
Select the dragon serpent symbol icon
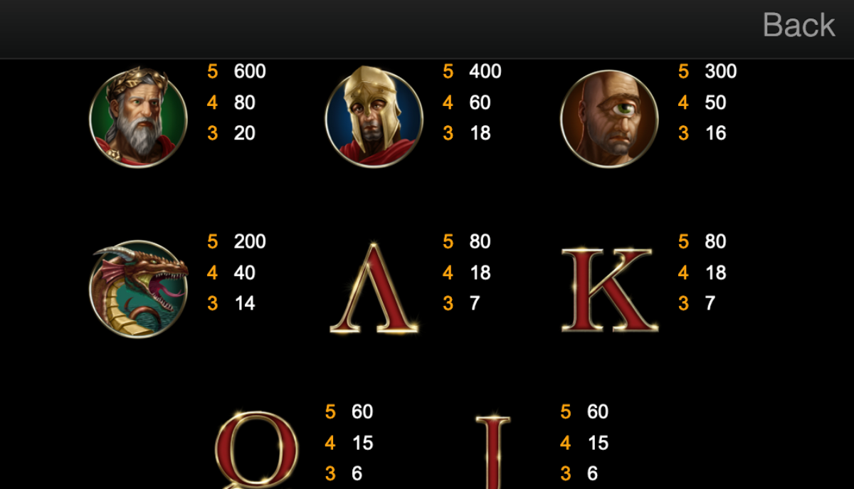[x=139, y=288]
